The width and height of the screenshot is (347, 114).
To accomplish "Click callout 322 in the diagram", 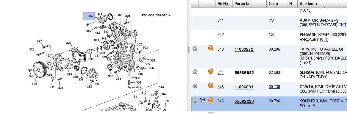I will pyautogui.click(x=51, y=87).
